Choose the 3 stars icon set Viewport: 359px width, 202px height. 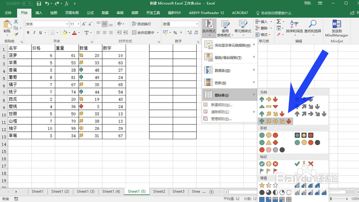coord(269,185)
